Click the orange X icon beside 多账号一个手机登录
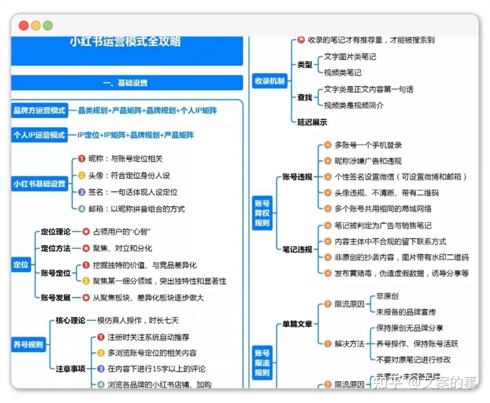490x403 pixels. (x=328, y=145)
